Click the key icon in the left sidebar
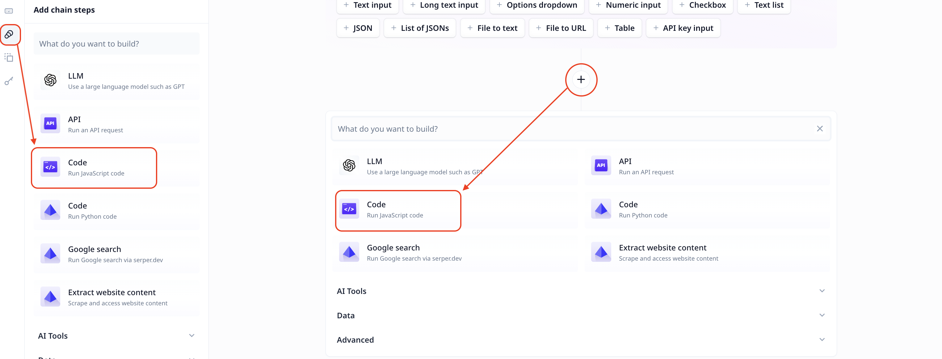The width and height of the screenshot is (942, 359). [9, 81]
